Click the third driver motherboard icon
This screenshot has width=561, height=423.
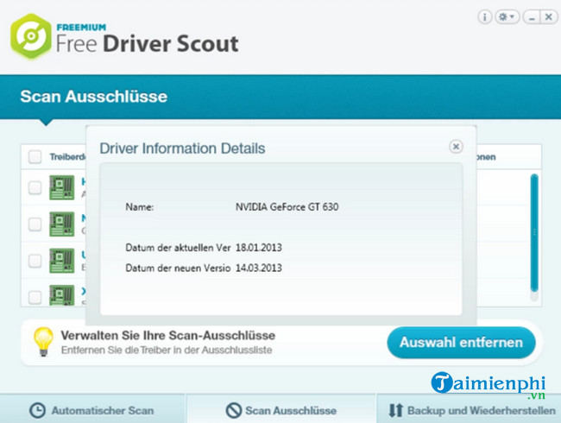62,261
